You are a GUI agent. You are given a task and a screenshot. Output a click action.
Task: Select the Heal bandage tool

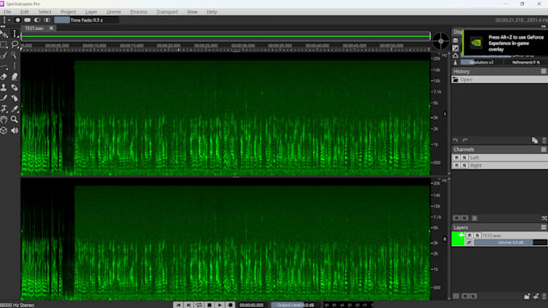[x=15, y=87]
